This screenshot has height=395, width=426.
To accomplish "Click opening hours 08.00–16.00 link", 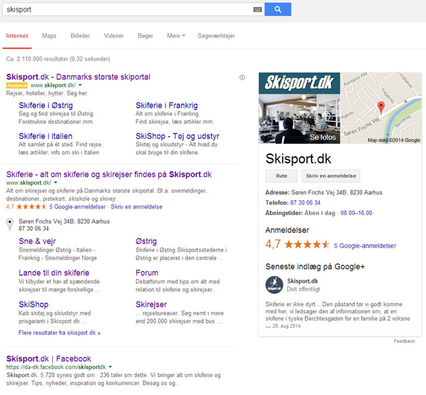I will tap(356, 213).
